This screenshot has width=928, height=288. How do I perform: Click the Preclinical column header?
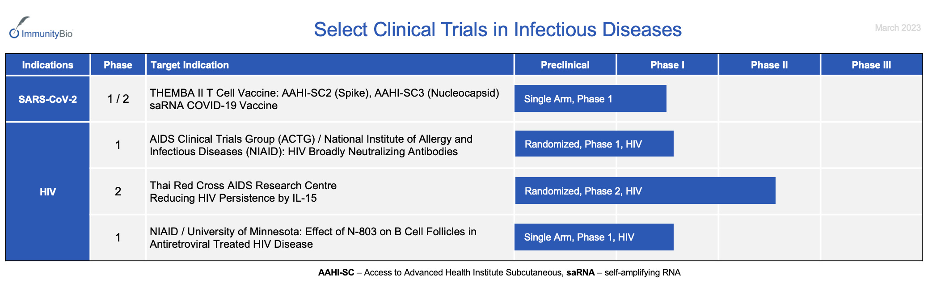pyautogui.click(x=565, y=65)
